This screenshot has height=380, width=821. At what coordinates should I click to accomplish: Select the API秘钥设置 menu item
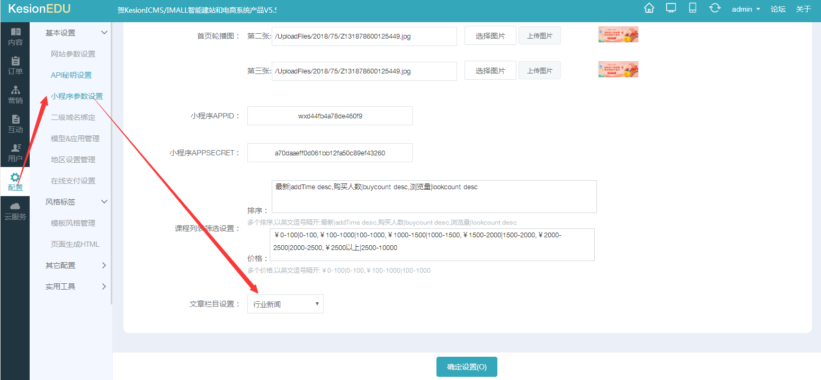tap(71, 75)
